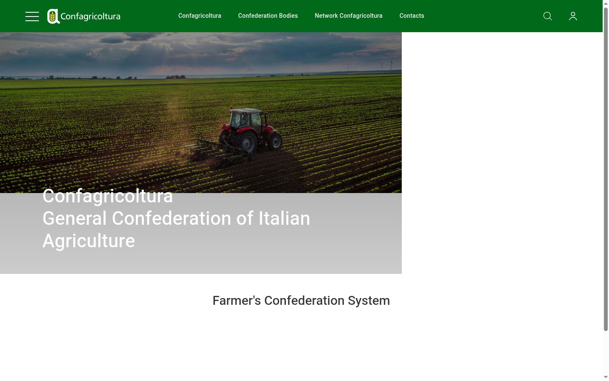Click the large white Confagricoltura hero title
Image resolution: width=609 pixels, height=381 pixels.
coord(108,196)
